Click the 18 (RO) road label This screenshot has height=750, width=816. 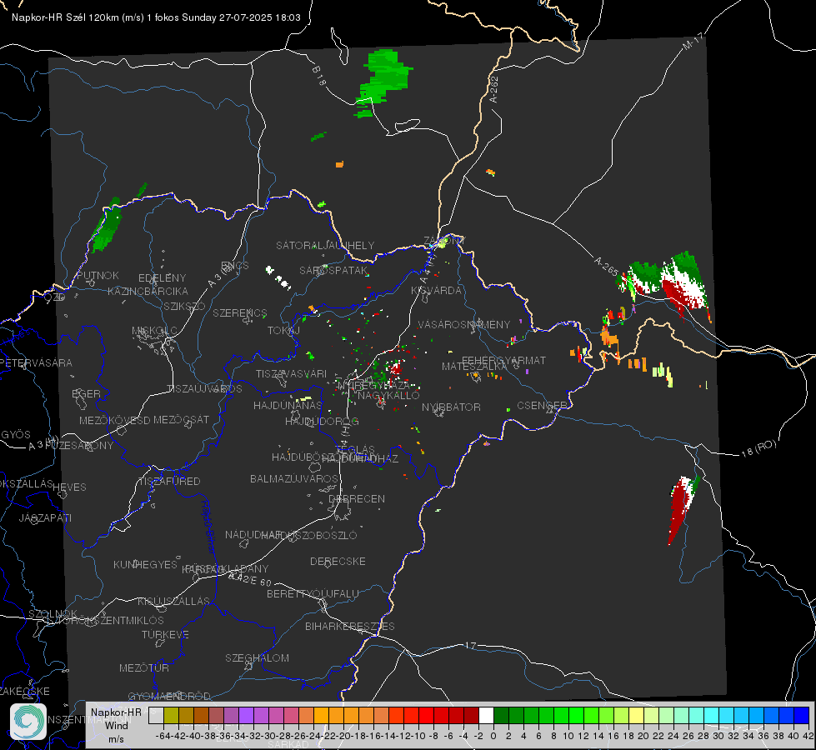[758, 448]
